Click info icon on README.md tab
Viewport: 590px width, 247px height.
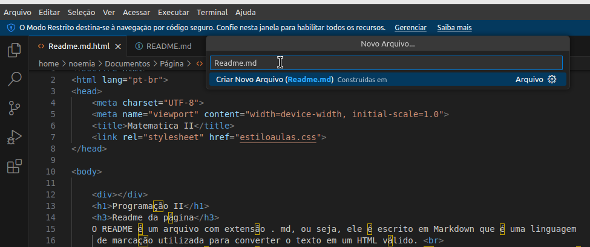(139, 46)
